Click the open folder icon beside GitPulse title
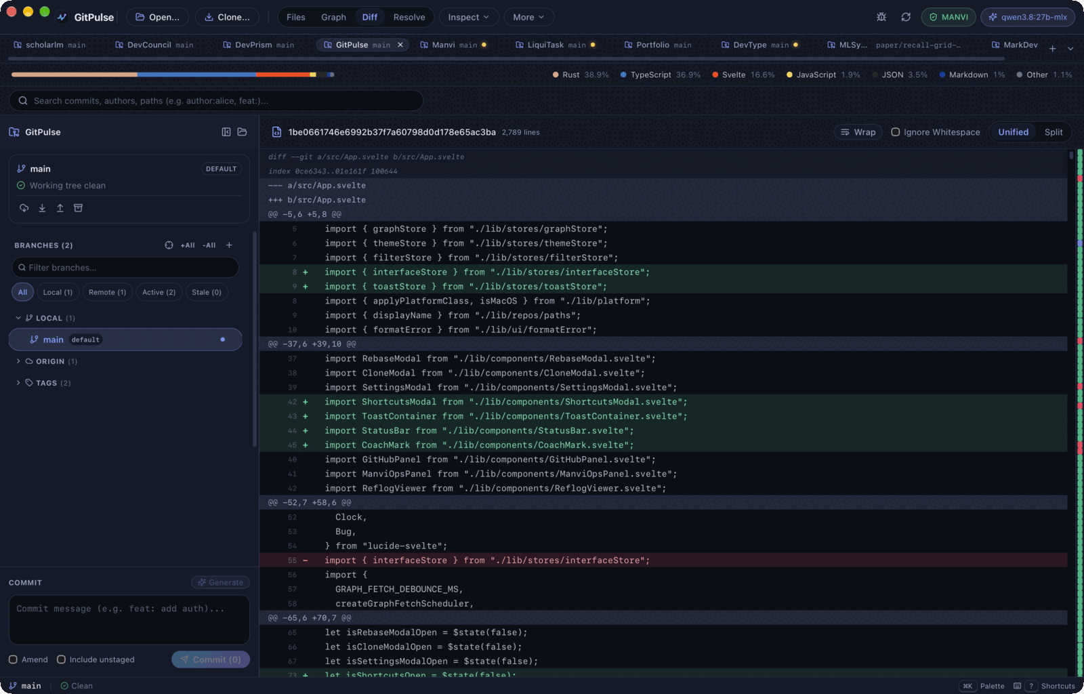This screenshot has height=694, width=1084. click(x=242, y=132)
